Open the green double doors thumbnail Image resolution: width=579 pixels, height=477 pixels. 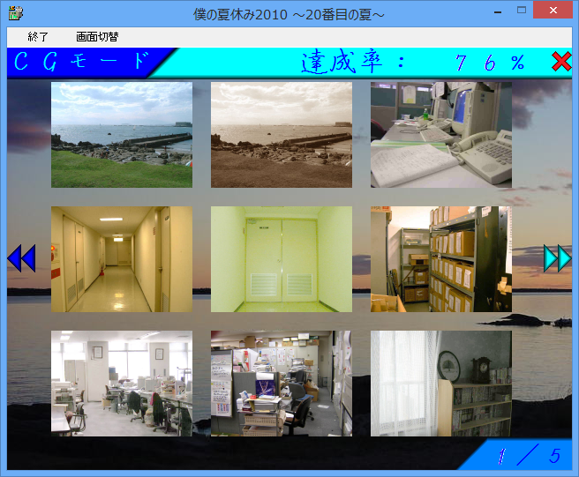click(x=282, y=259)
